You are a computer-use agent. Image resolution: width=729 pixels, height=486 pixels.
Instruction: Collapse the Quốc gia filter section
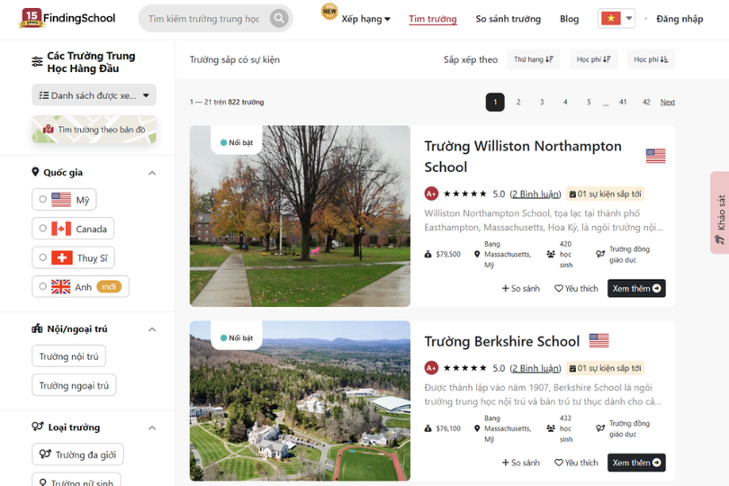click(x=151, y=173)
